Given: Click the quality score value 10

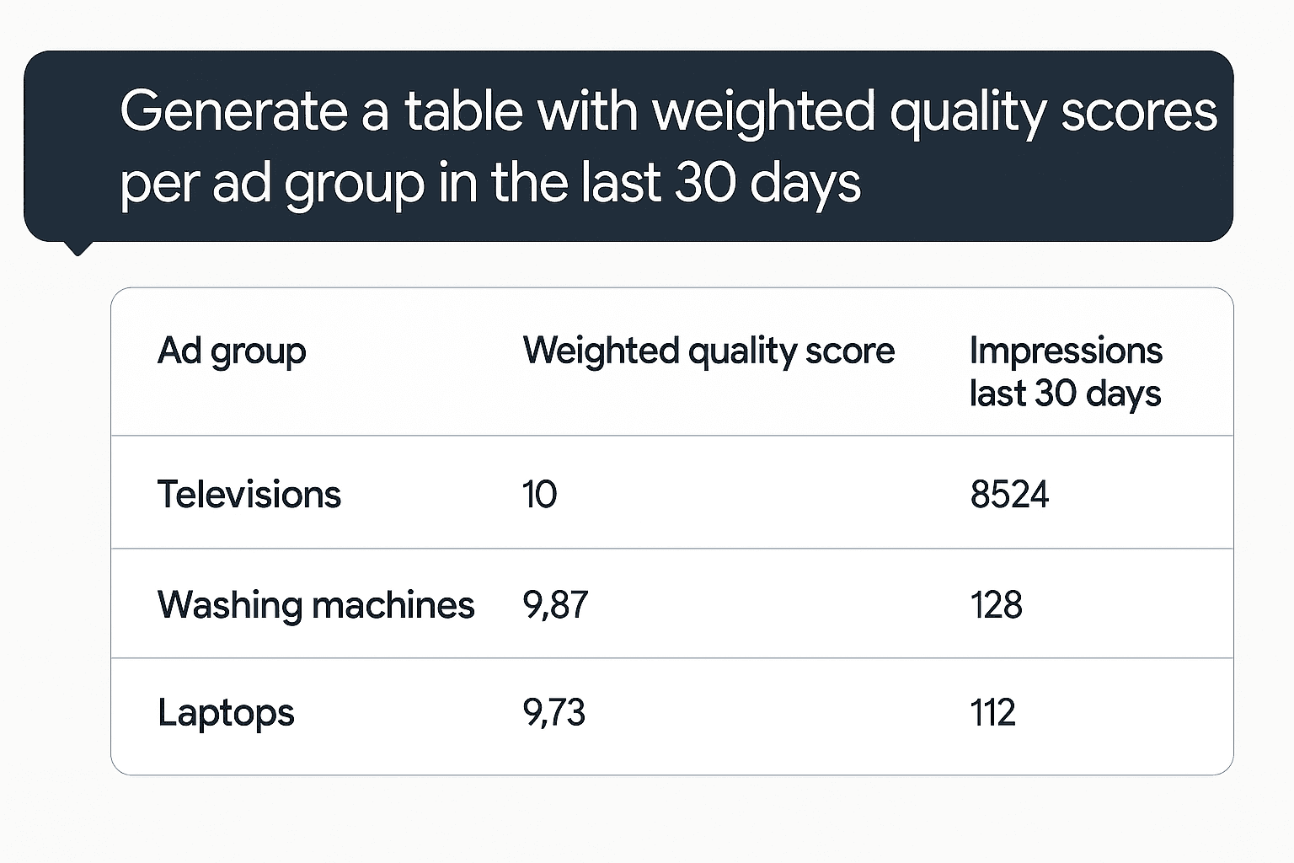Looking at the screenshot, I should pos(539,495).
